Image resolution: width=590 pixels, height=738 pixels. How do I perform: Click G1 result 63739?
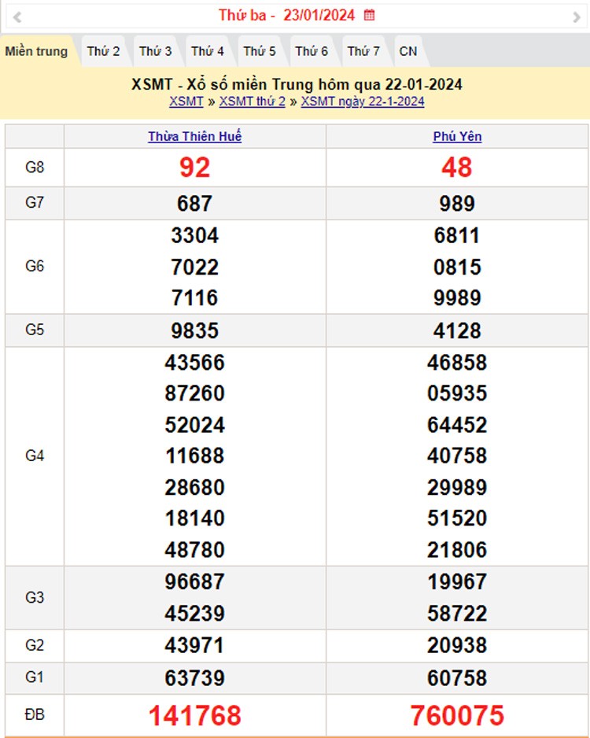coord(195,678)
